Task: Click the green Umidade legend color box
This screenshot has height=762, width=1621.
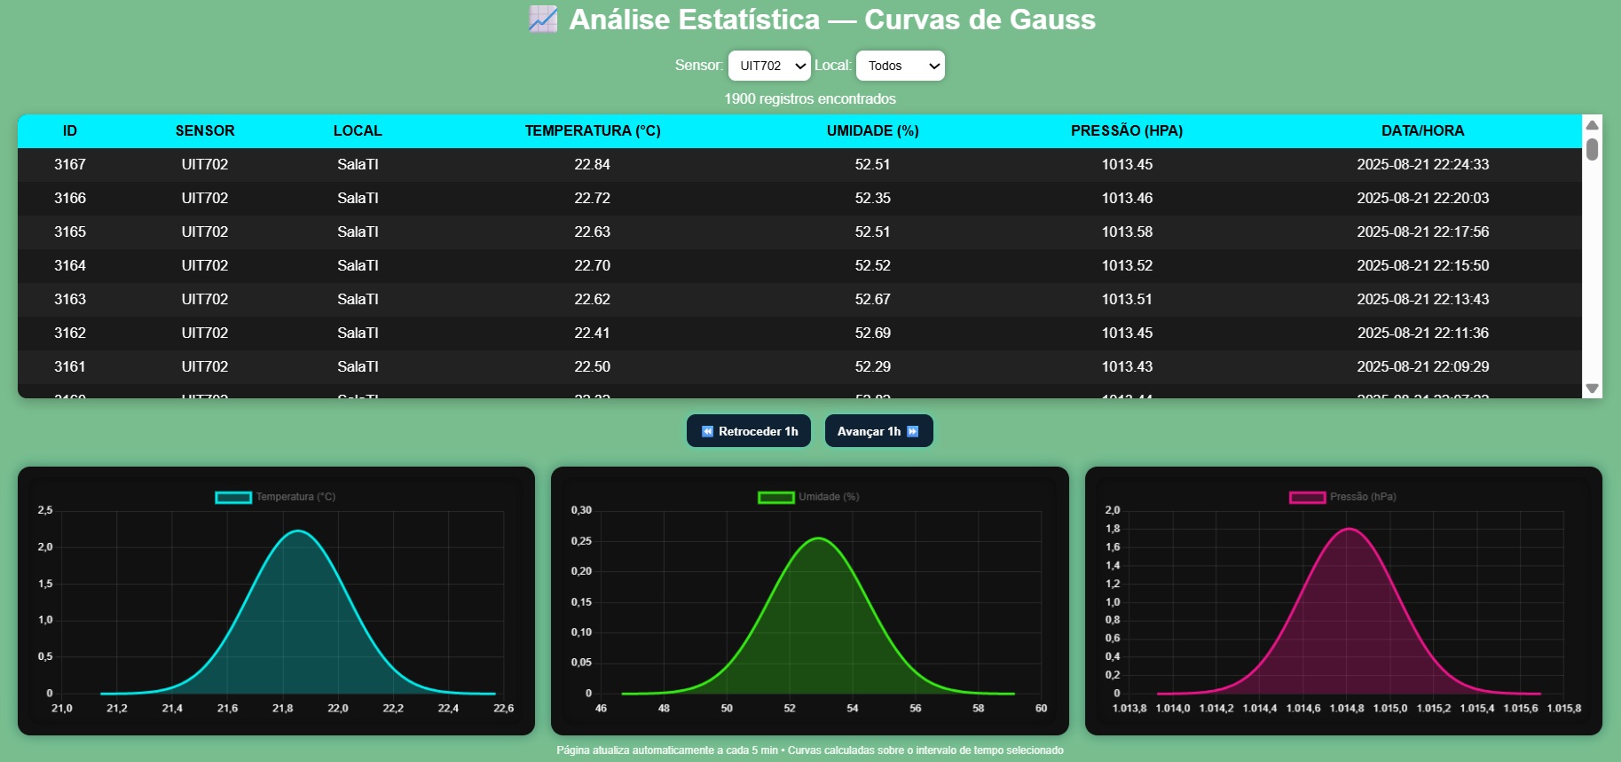Action: [775, 497]
